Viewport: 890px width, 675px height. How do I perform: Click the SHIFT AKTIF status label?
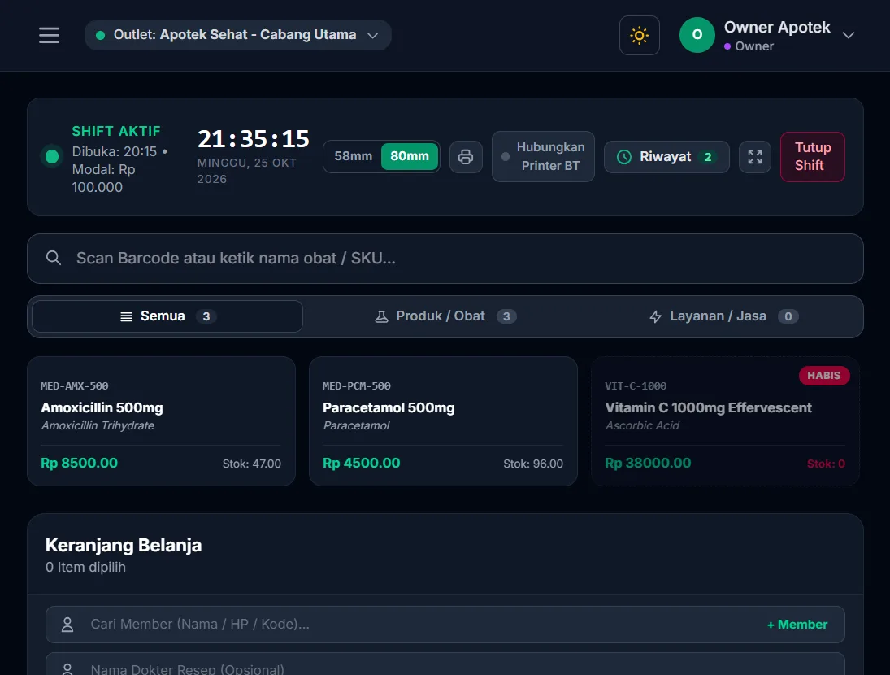116,131
